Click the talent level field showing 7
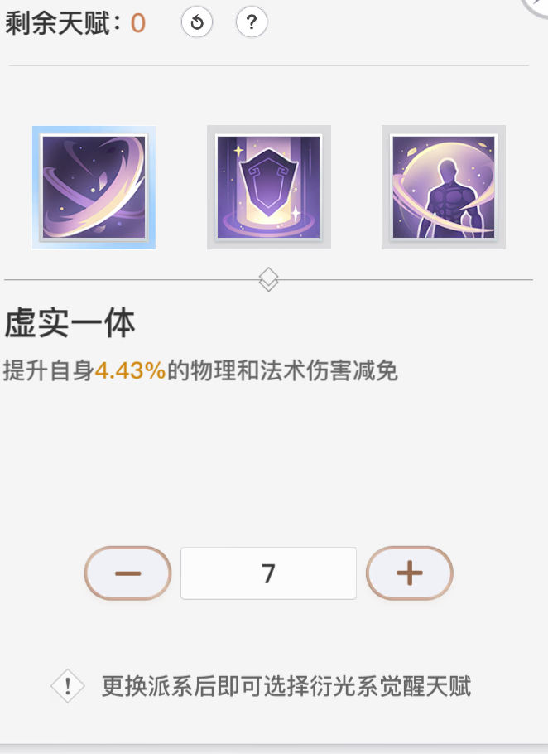The width and height of the screenshot is (548, 754). [268, 573]
